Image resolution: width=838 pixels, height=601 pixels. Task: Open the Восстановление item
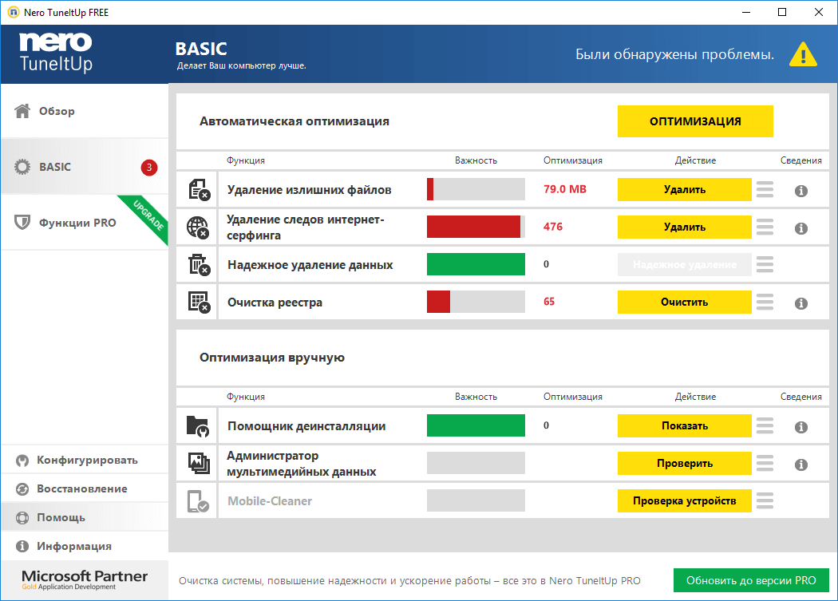85,488
